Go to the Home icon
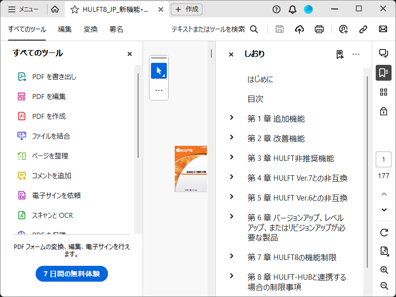 55,9
